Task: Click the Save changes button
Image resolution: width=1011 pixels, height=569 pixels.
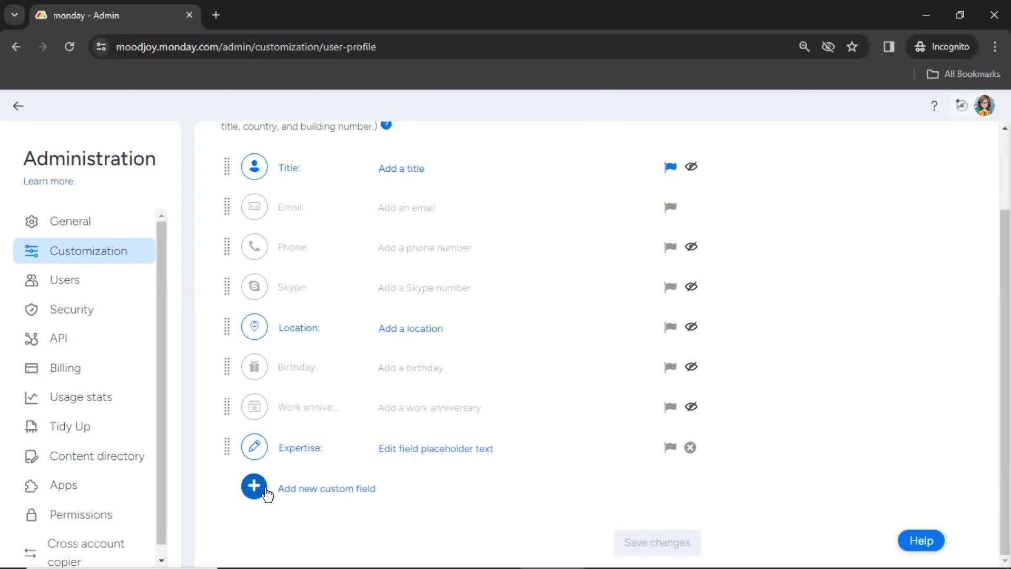Action: [657, 542]
